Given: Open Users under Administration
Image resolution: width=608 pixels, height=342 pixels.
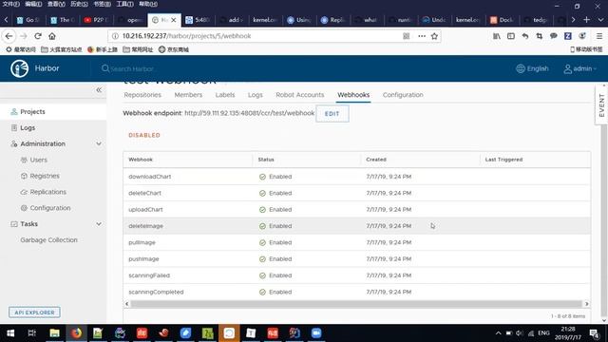Looking at the screenshot, I should 38,160.
